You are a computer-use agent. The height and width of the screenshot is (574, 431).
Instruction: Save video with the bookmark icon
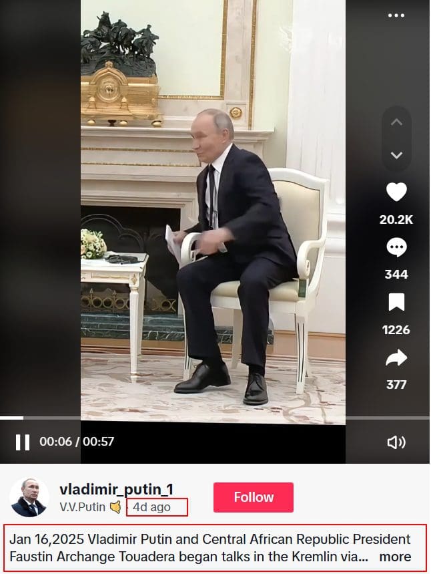point(396,303)
